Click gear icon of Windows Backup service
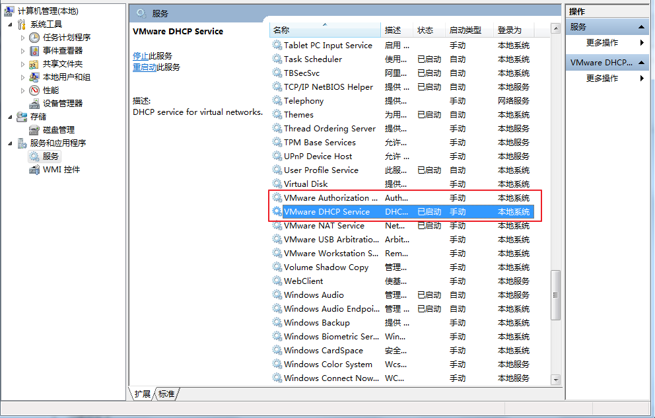Screen dimensions: 655x418 click(277, 322)
